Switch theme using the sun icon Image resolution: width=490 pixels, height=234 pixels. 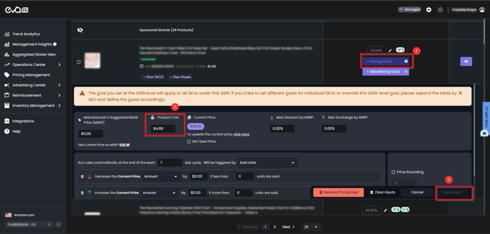440,10
